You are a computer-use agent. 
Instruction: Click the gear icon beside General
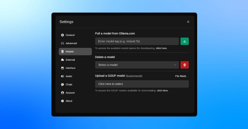coord(63,35)
